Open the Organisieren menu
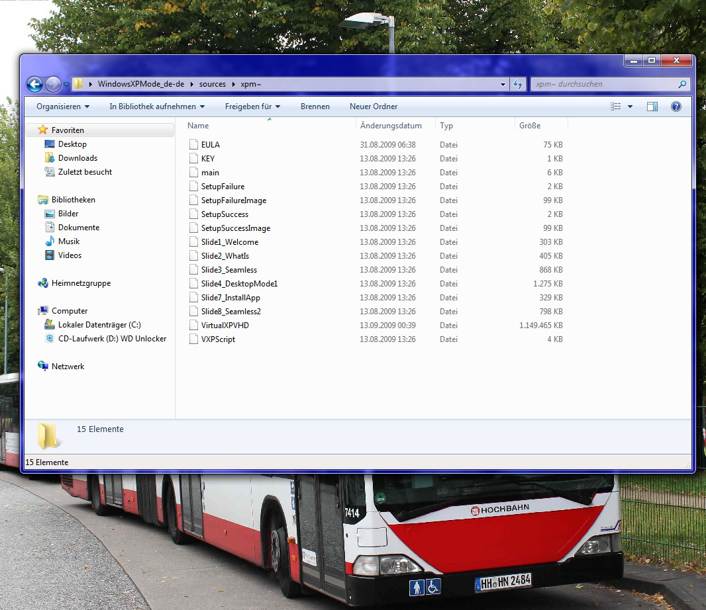The height and width of the screenshot is (610, 706). pyautogui.click(x=62, y=107)
